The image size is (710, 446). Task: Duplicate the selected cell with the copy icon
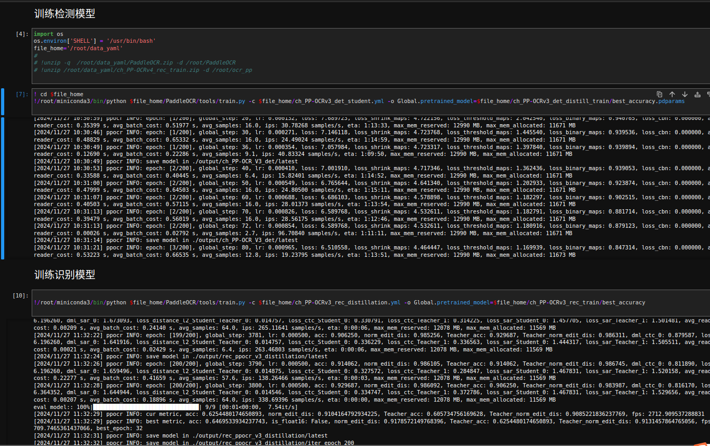coord(659,94)
